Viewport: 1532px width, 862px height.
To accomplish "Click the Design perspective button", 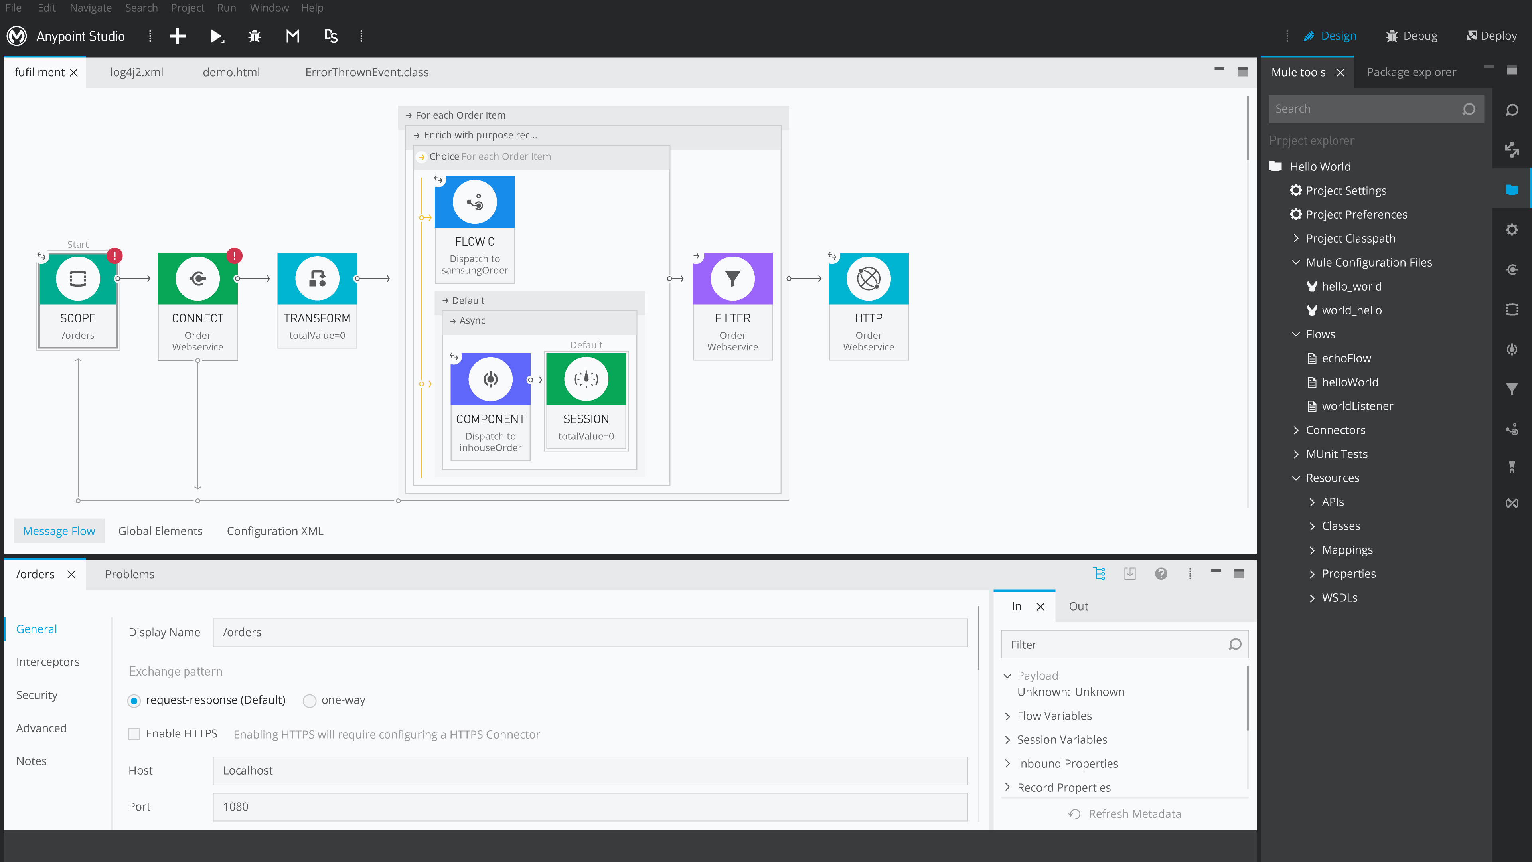I will pyautogui.click(x=1330, y=36).
